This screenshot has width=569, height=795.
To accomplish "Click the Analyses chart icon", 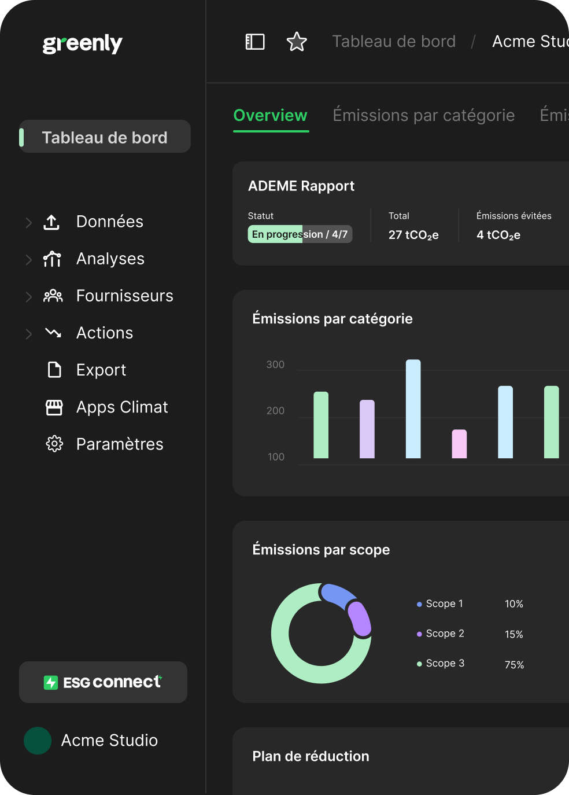I will pos(53,259).
